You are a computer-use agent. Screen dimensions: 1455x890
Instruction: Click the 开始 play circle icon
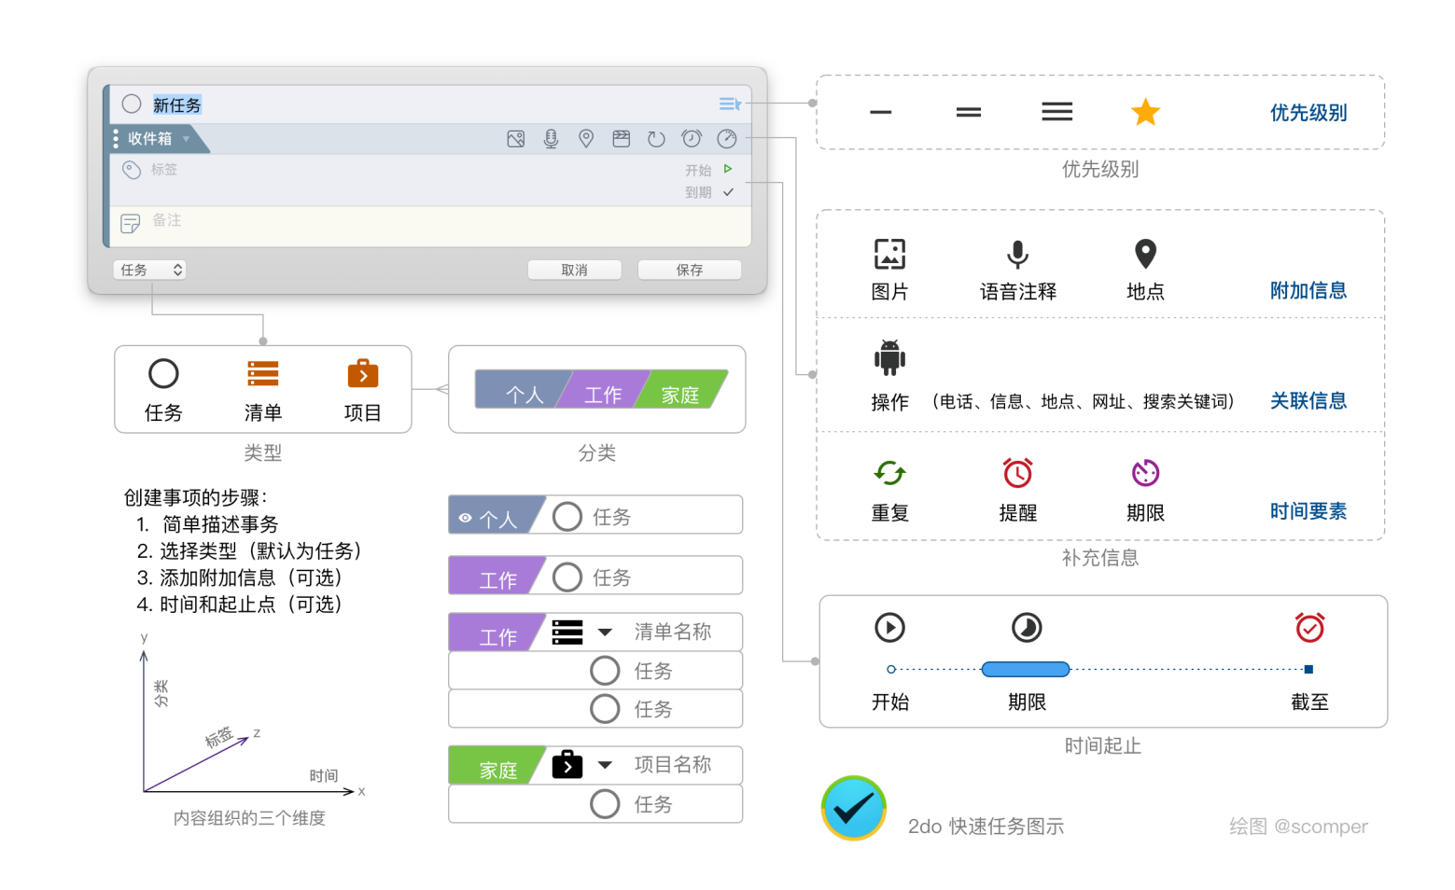click(x=889, y=627)
